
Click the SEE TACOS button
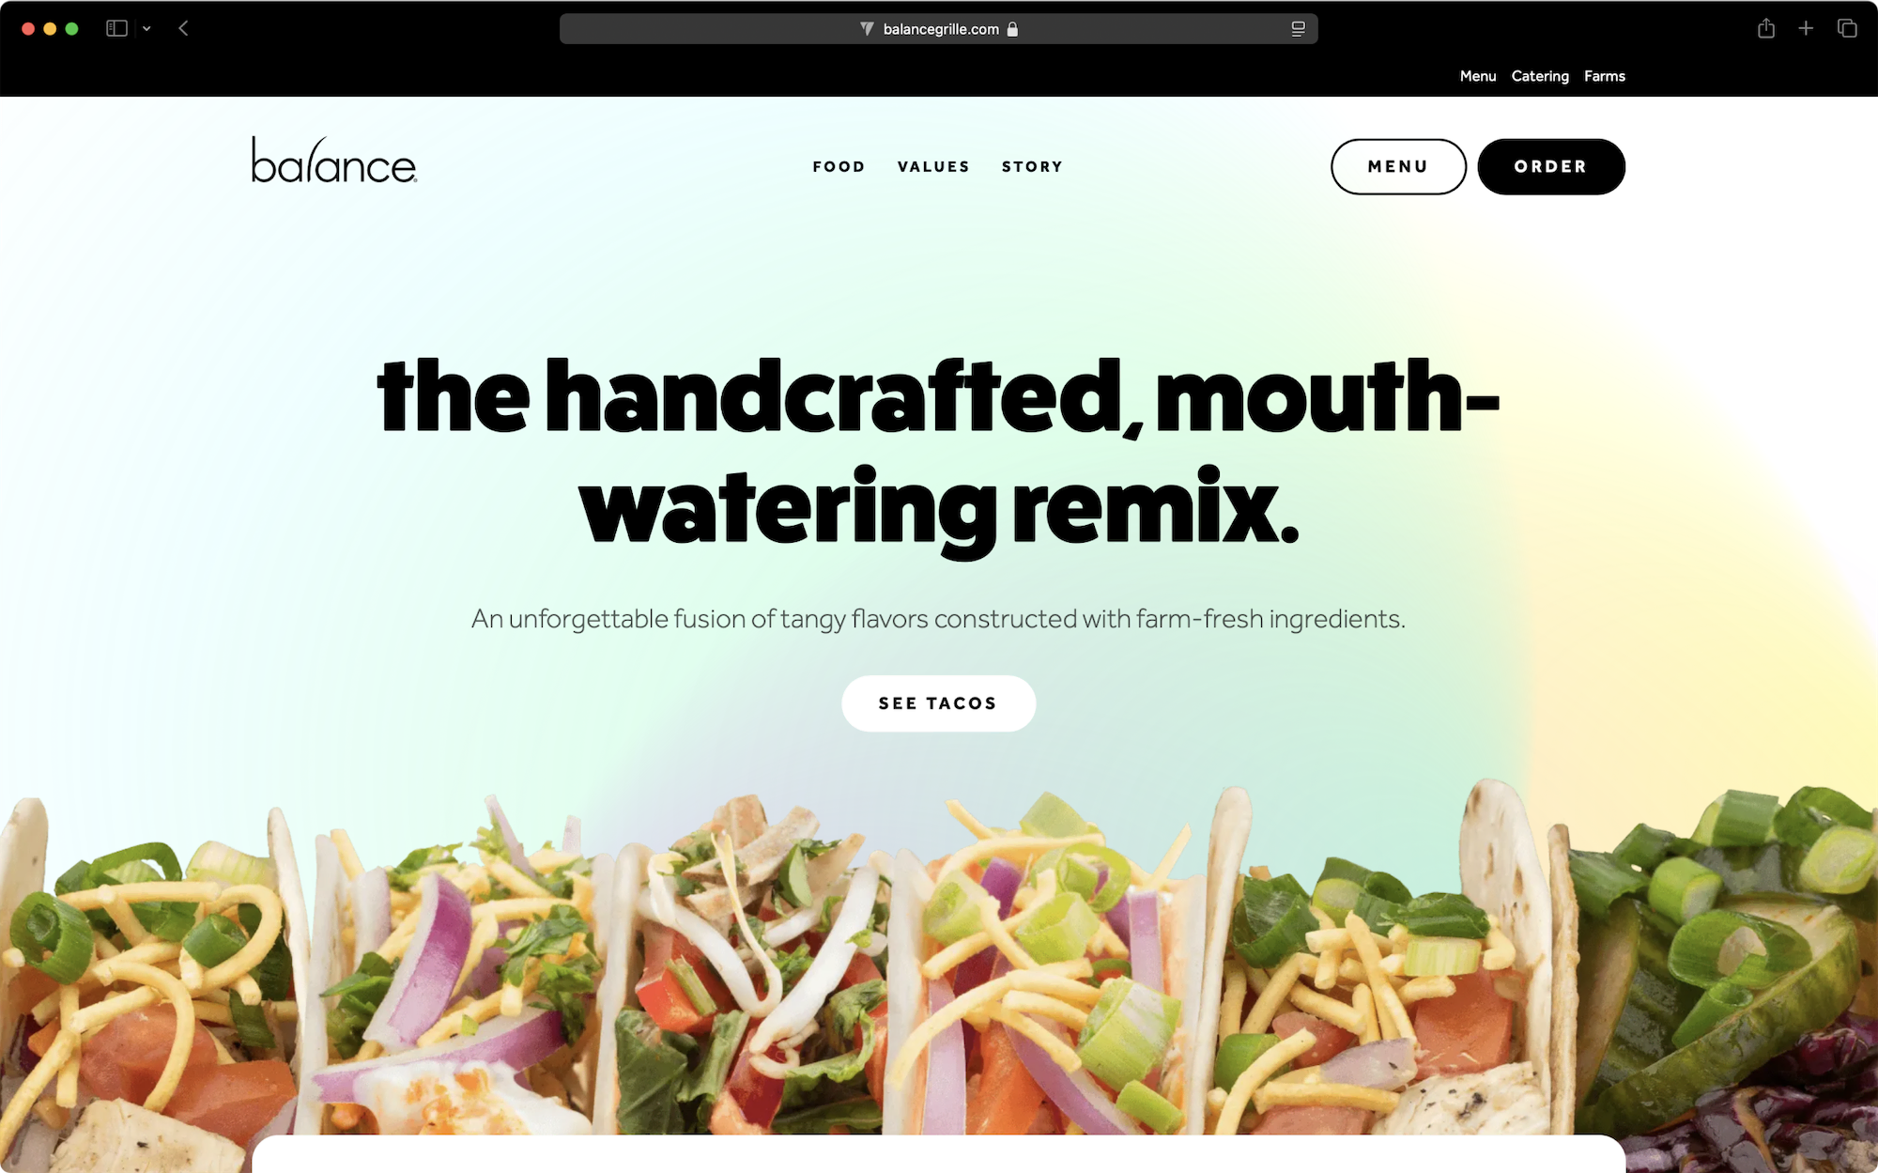point(938,703)
